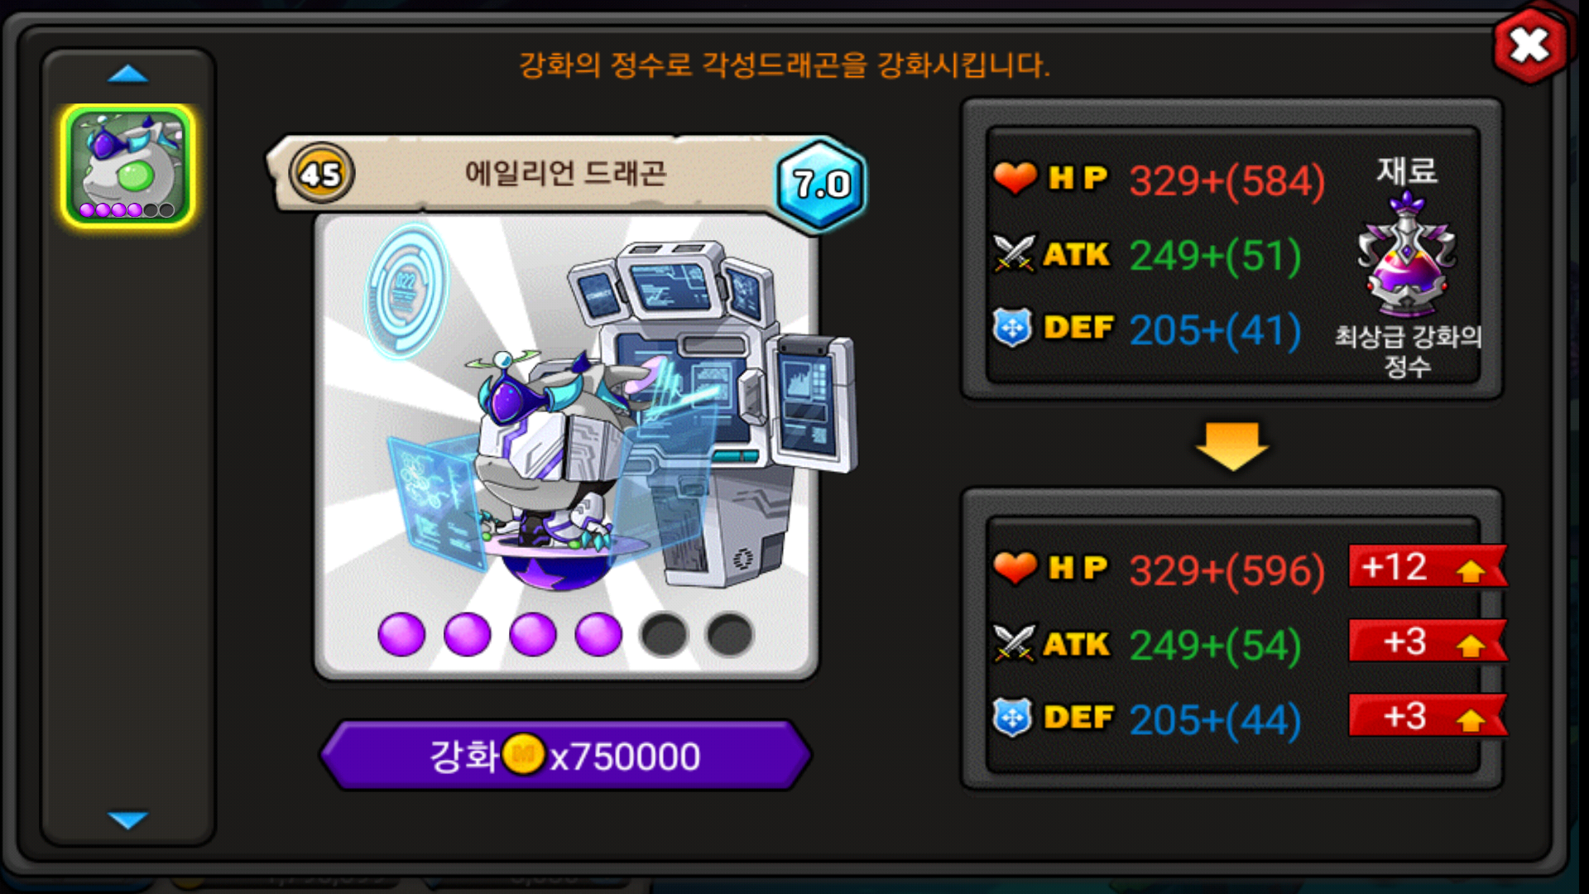Click the down arrow in dragon list
The image size is (1589, 894).
point(127,819)
